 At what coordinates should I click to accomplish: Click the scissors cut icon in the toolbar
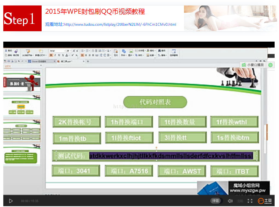coord(6,51)
